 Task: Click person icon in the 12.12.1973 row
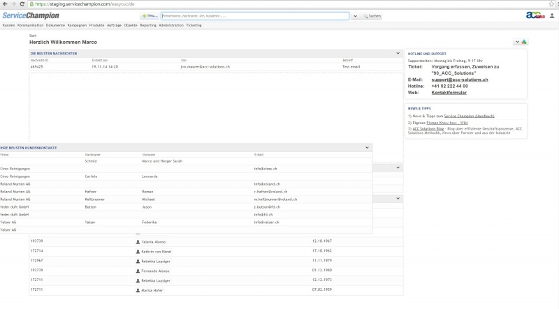[x=138, y=280]
